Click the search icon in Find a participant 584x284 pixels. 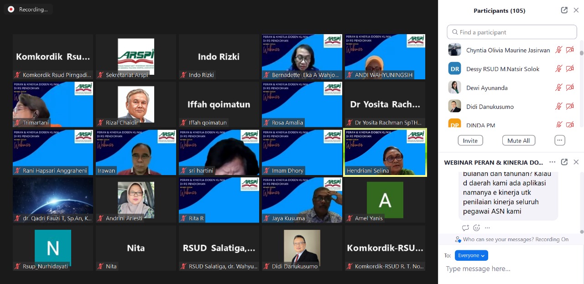(454, 32)
